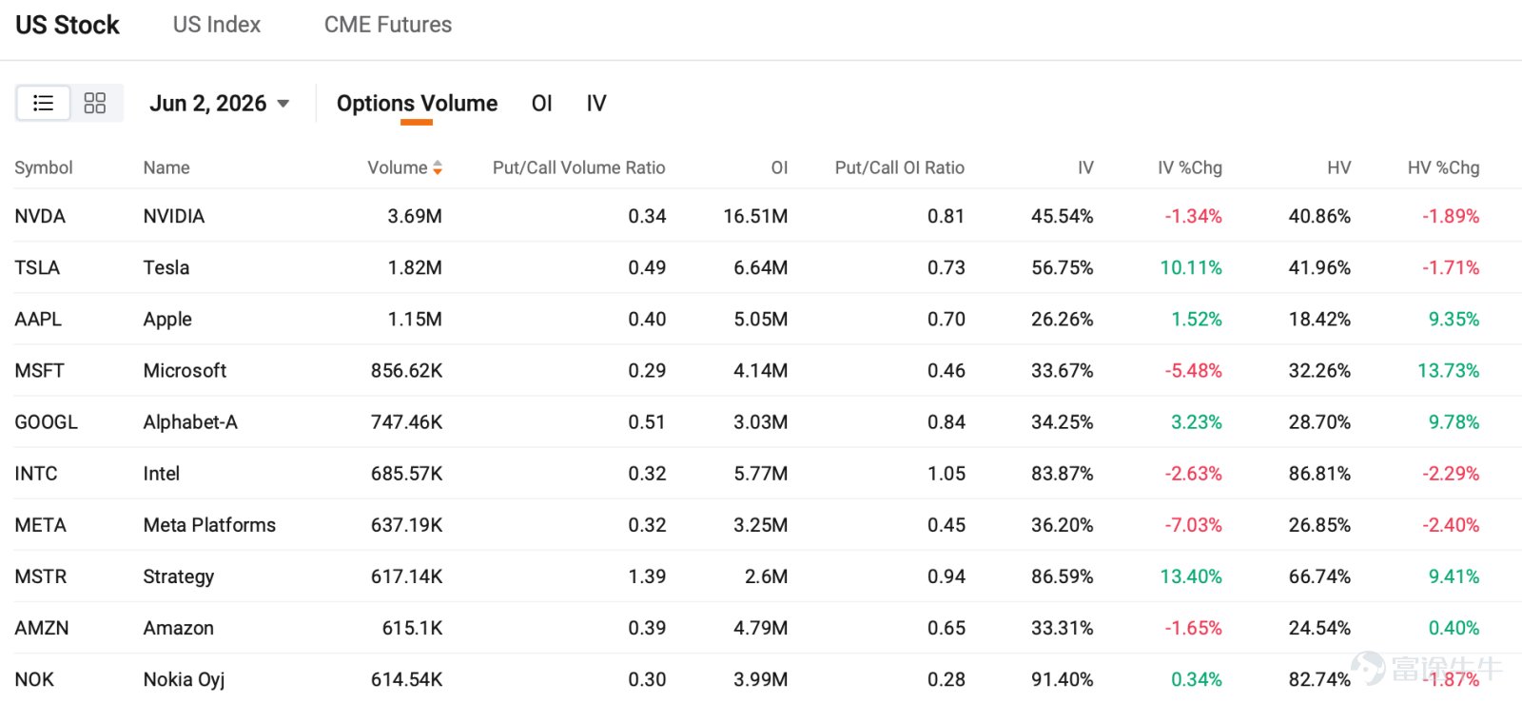1522x703 pixels.
Task: Click Microsoft's 856.62K volume value
Action: click(407, 370)
